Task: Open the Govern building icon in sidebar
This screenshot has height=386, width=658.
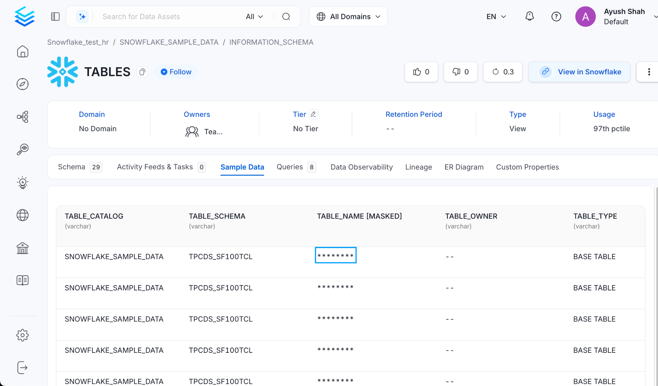Action: point(23,248)
